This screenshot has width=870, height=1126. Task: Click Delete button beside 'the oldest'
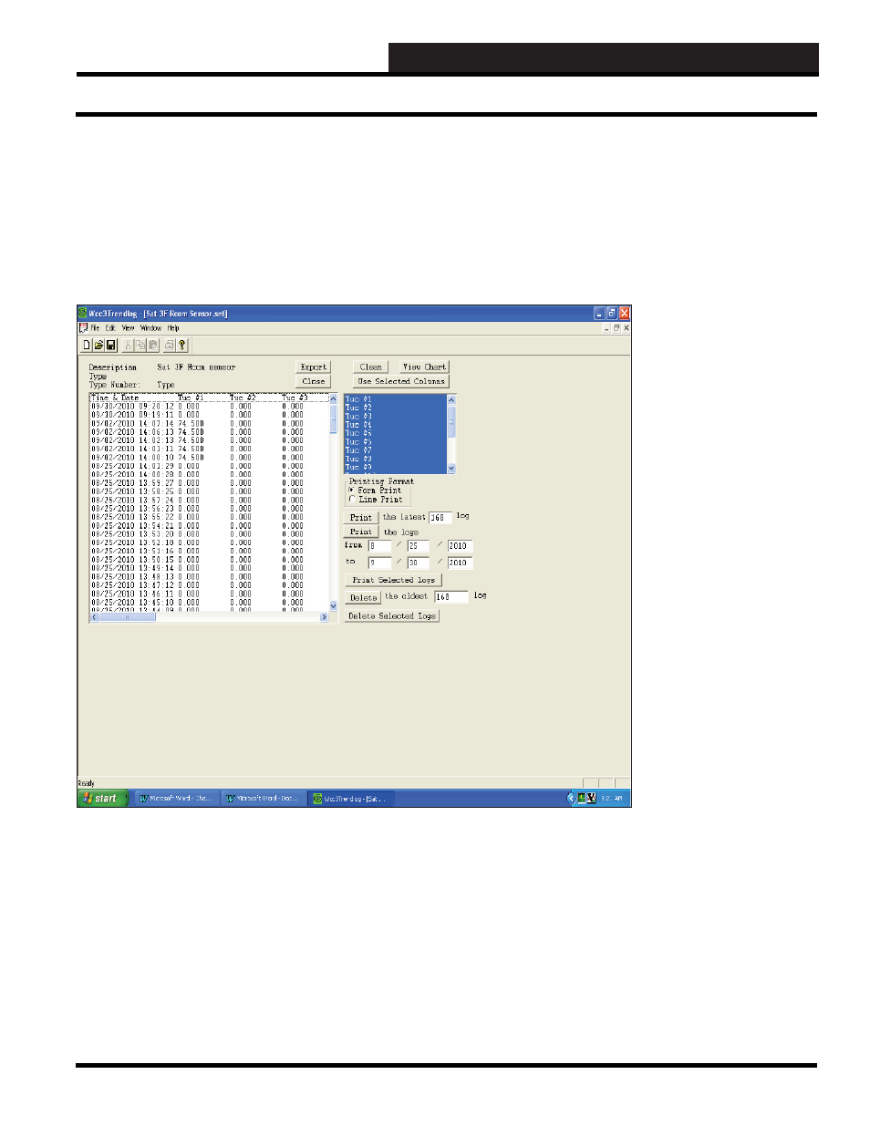(363, 598)
